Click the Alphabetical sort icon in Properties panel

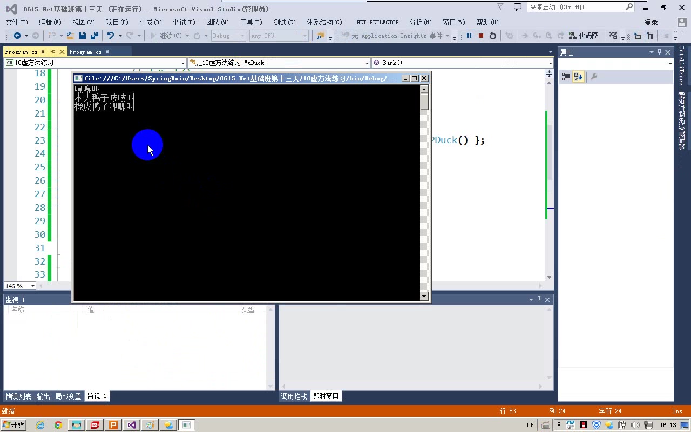click(578, 77)
